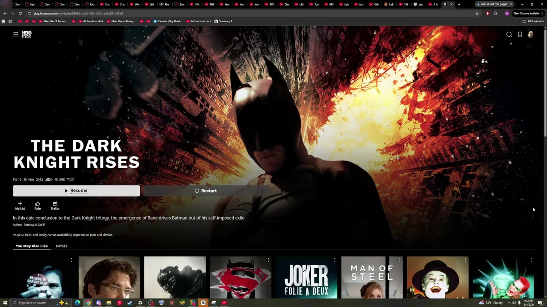Go back in the browser
The width and height of the screenshot is (547, 307).
5,13
